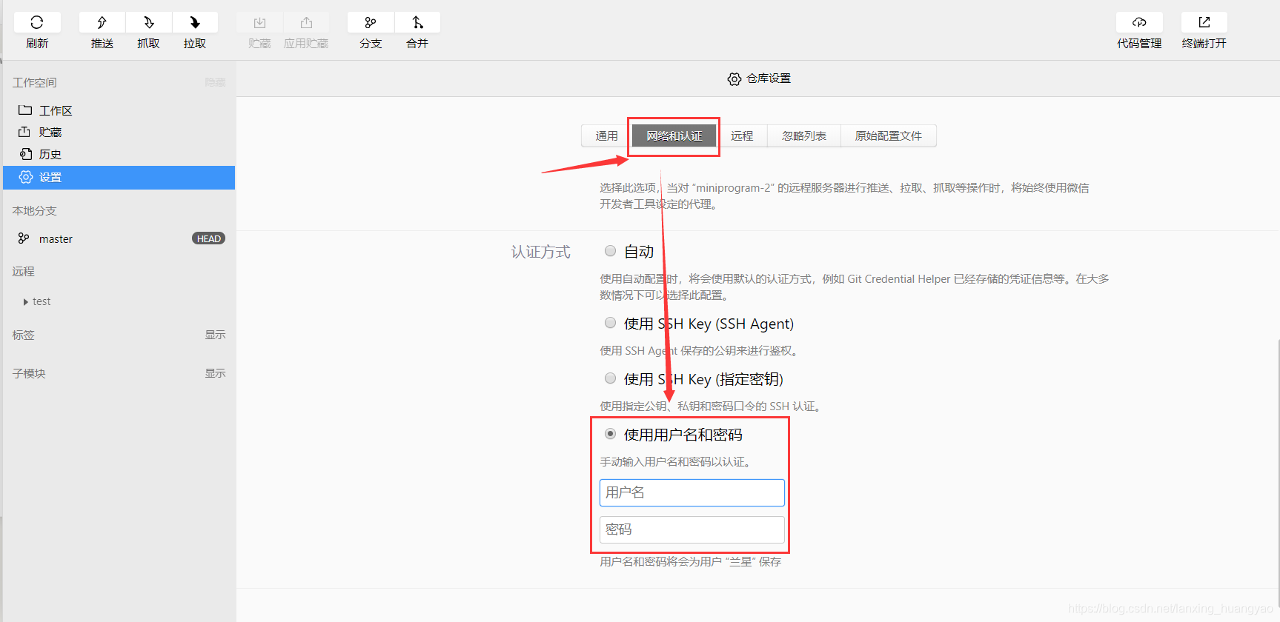
Task: Click Open in Terminal (终端打开) icon
Action: (1204, 23)
